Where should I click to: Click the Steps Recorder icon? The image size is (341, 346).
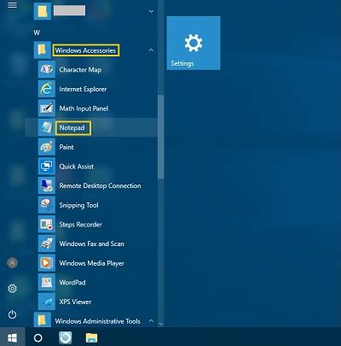tap(47, 225)
